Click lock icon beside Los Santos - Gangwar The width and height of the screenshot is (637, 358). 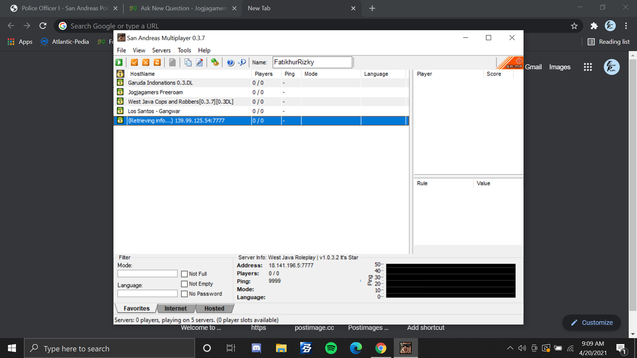pos(120,111)
